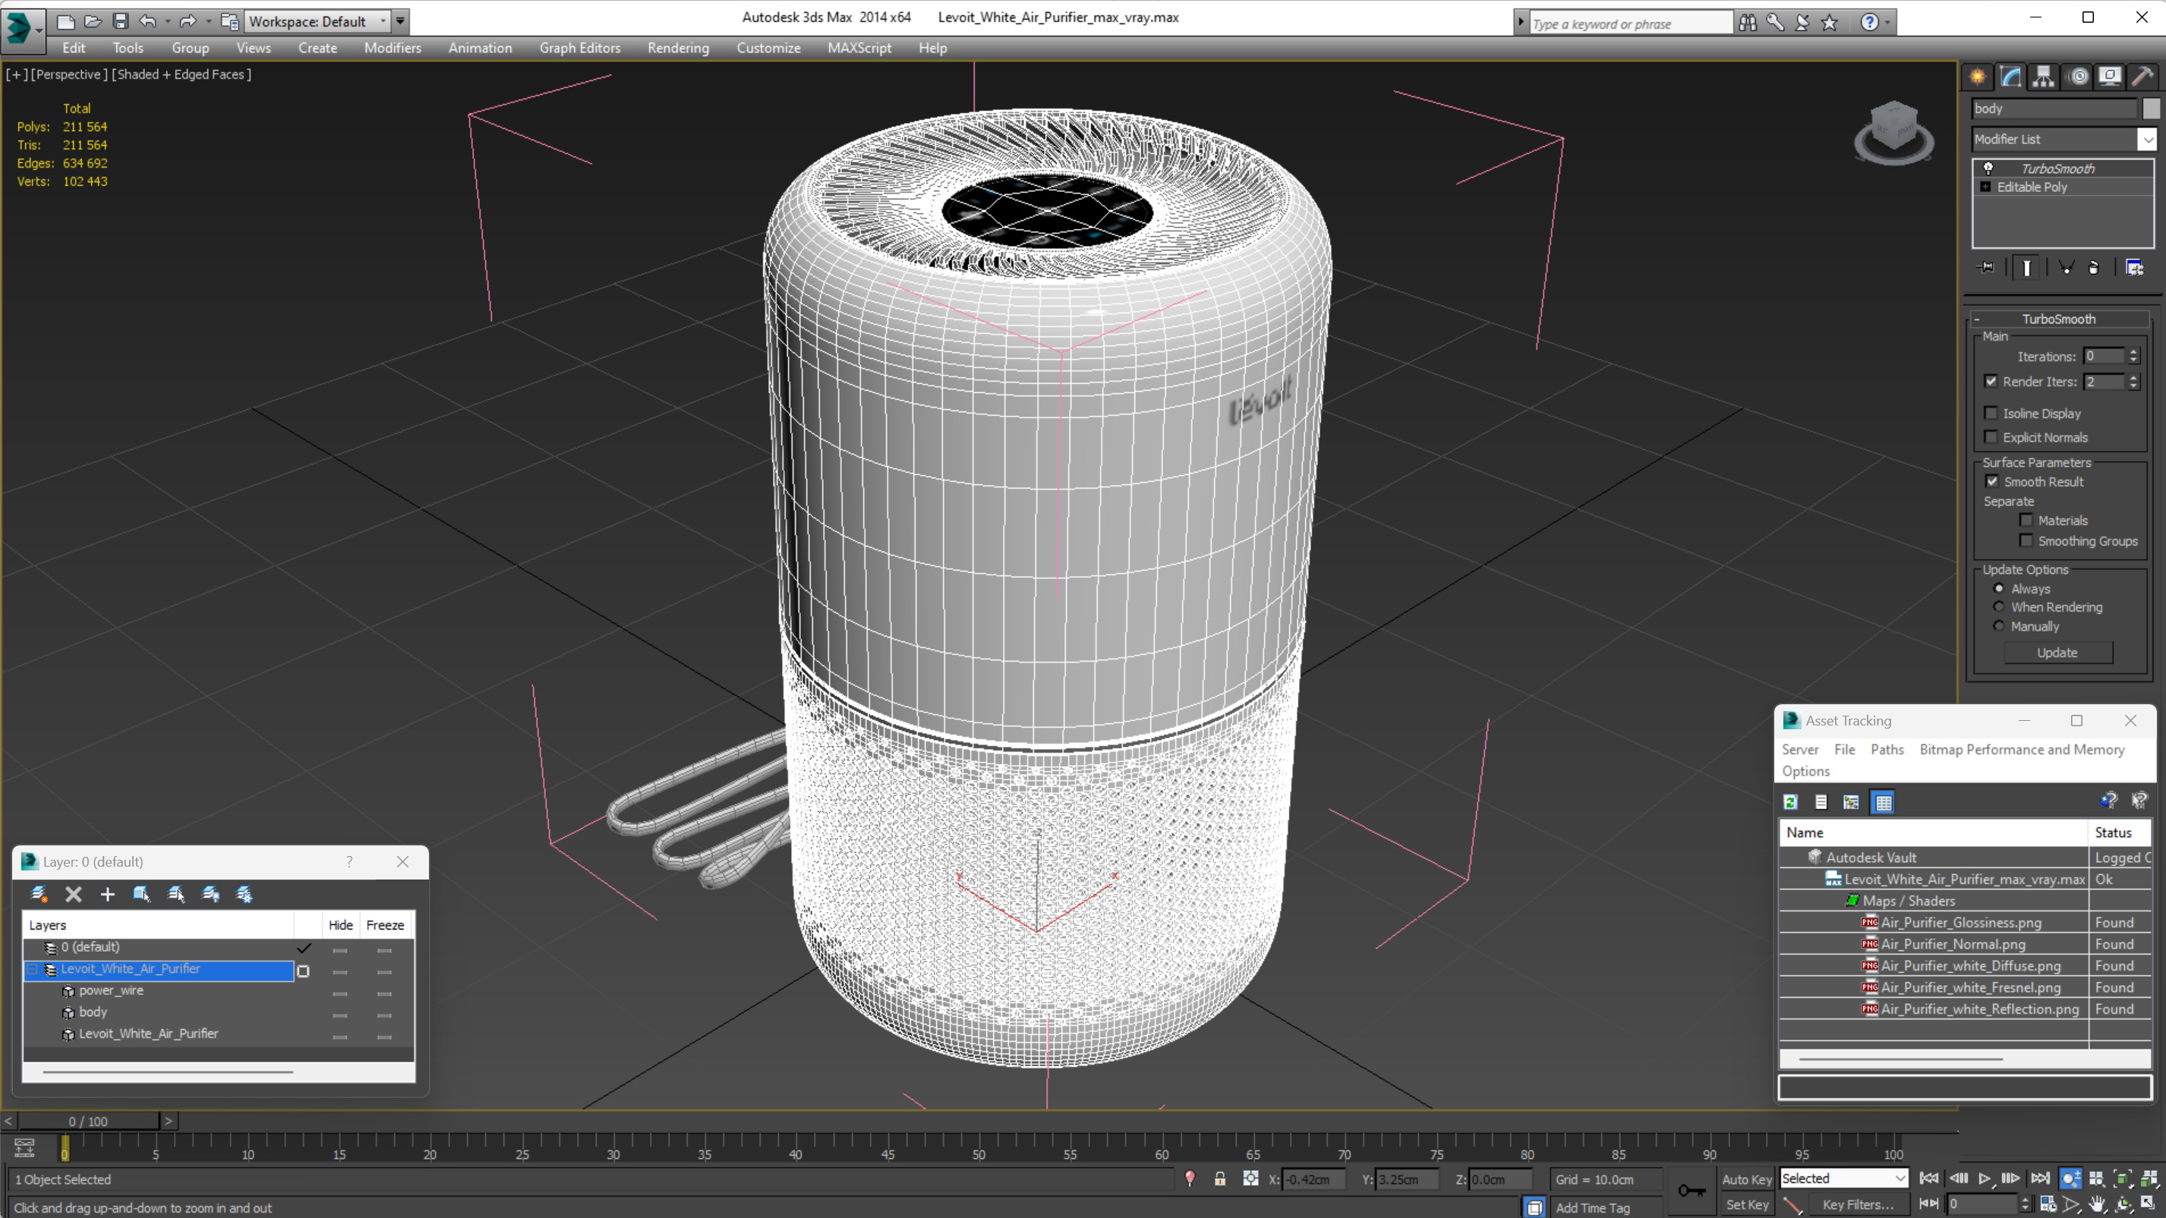The width and height of the screenshot is (2166, 1218).
Task: Select the Always update radio button
Action: (1999, 588)
